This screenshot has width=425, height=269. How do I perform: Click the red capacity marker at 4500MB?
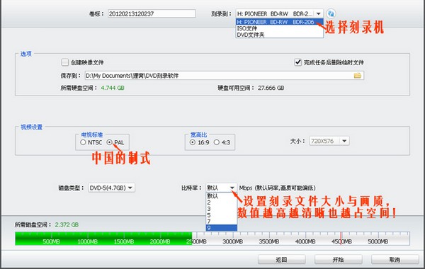pyautogui.click(x=341, y=239)
